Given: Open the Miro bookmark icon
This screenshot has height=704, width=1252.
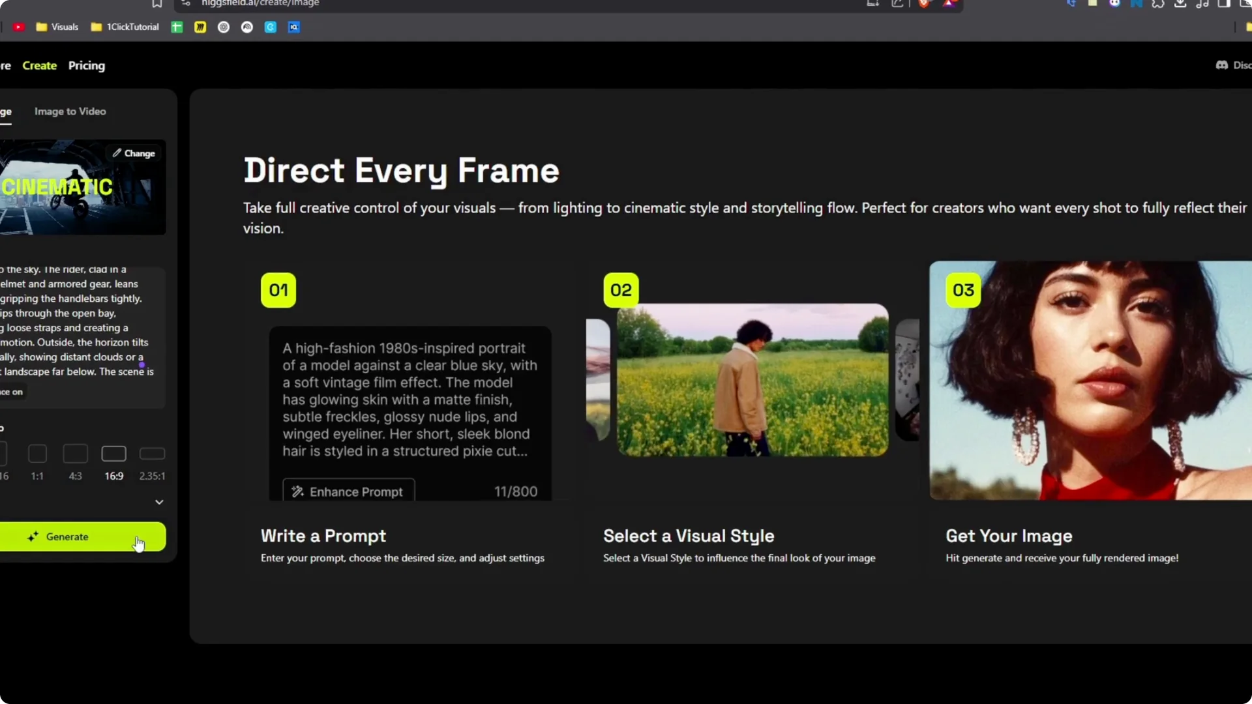Looking at the screenshot, I should 200,27.
